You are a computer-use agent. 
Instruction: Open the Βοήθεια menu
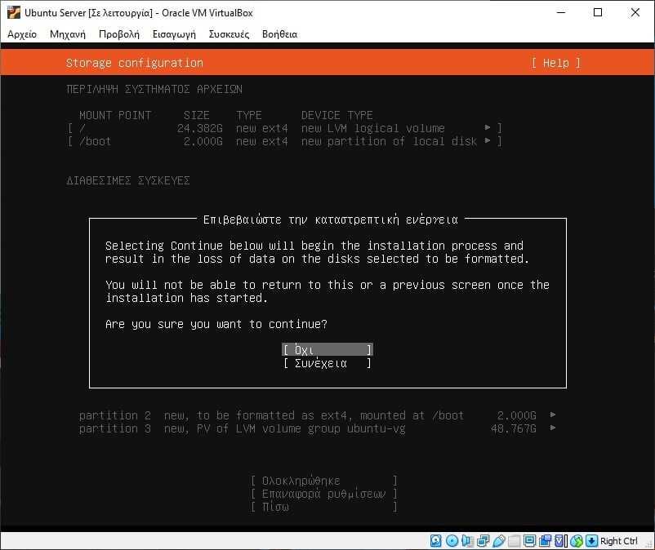pyautogui.click(x=280, y=34)
